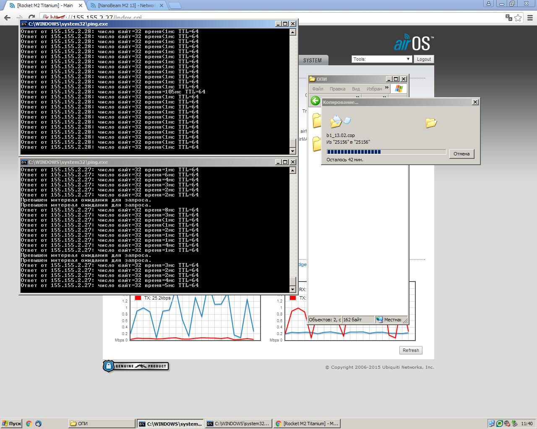The width and height of the screenshot is (537, 429).
Task: Click cmd icon of top ping.exe window
Action: tap(24, 24)
